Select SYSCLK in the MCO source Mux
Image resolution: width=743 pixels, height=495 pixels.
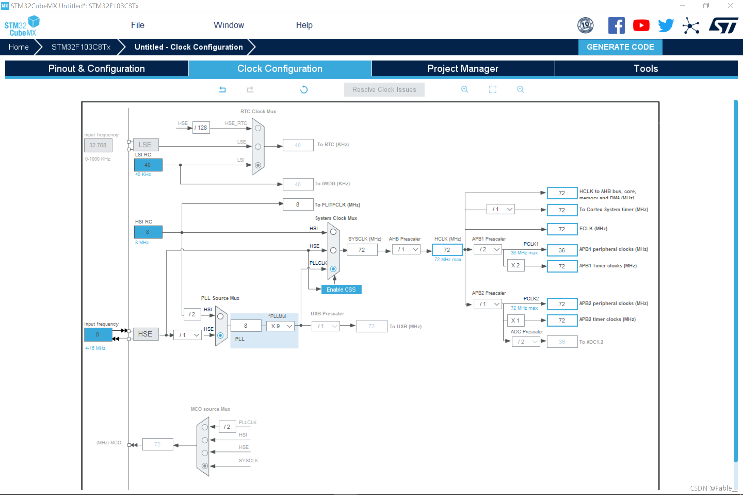(x=205, y=466)
